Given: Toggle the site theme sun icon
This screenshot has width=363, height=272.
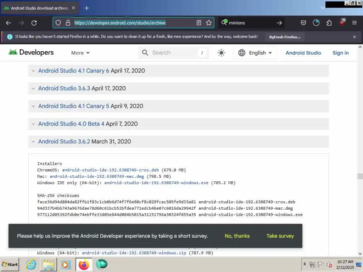Looking at the screenshot, I should [221, 53].
